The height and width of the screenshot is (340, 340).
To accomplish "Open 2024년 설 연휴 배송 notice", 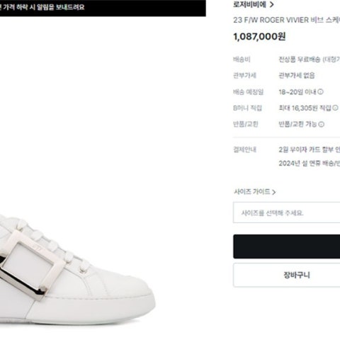I will (x=310, y=163).
